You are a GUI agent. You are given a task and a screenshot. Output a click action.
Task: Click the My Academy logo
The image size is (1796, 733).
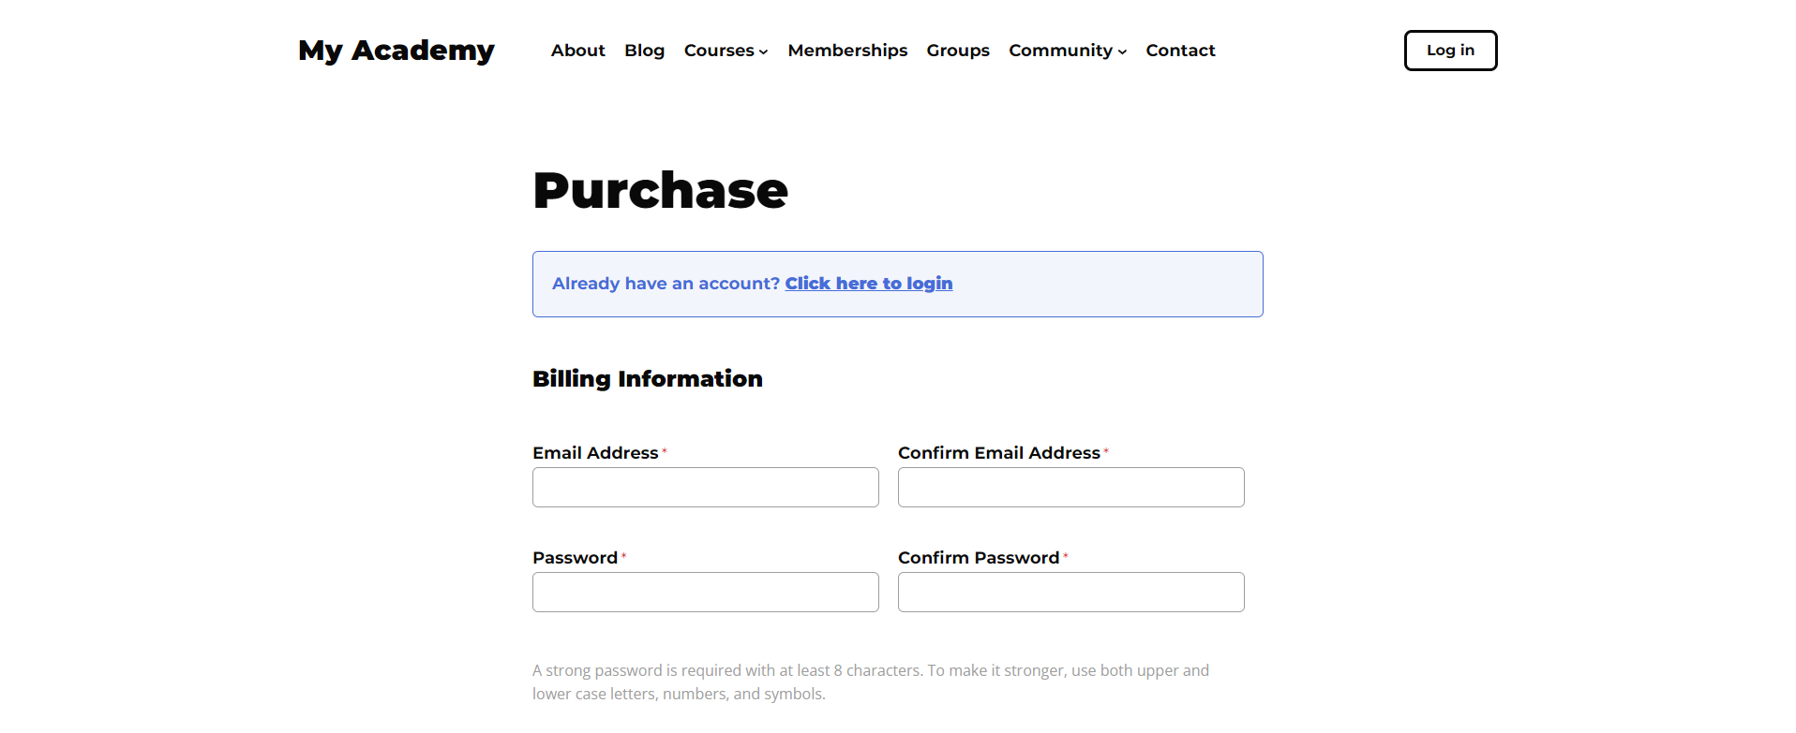[396, 51]
